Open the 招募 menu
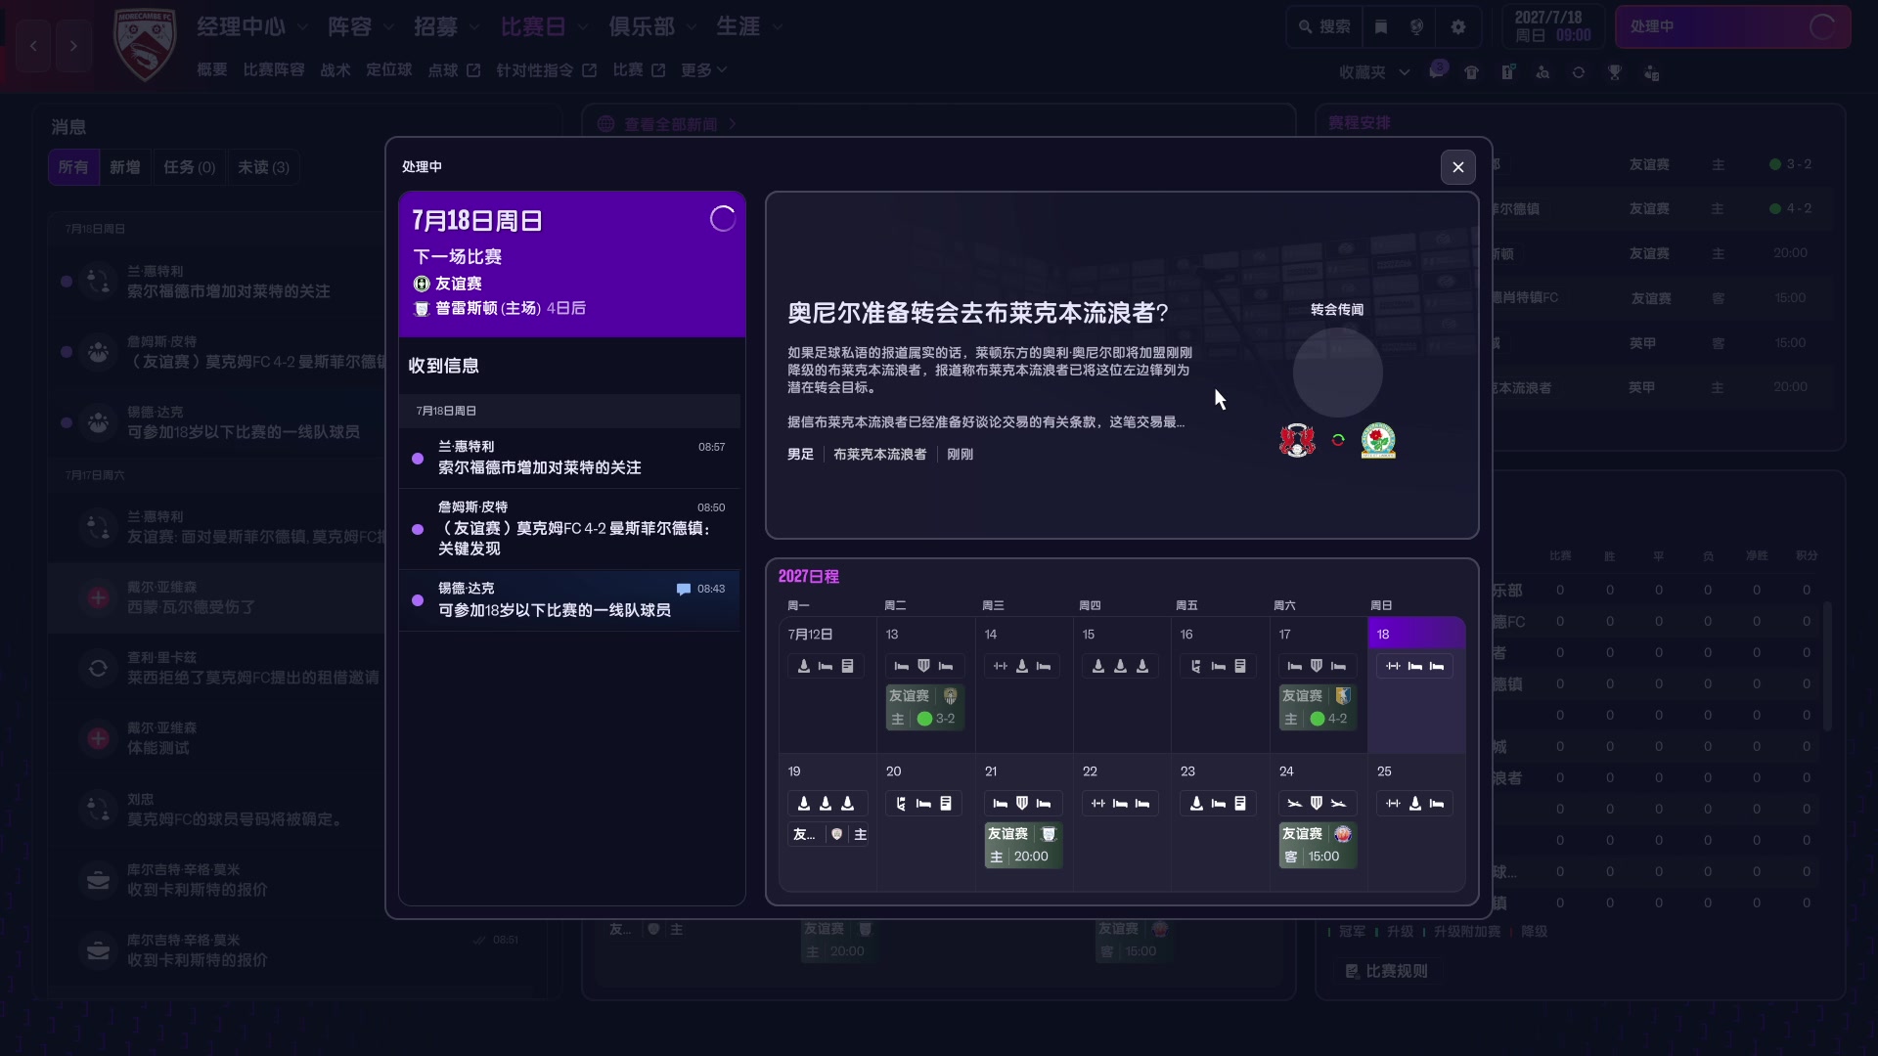This screenshot has height=1056, width=1878. click(x=438, y=26)
